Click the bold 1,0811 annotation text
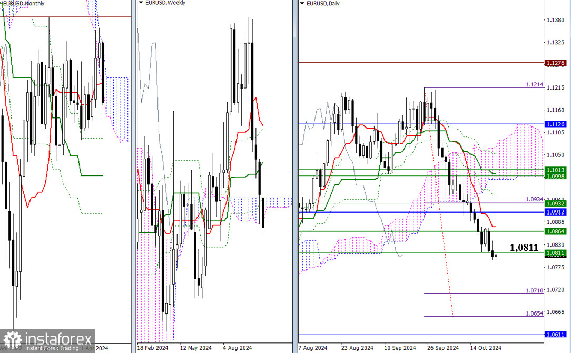 pos(524,248)
